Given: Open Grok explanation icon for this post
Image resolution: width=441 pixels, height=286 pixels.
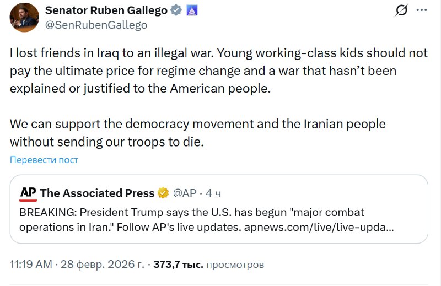Looking at the screenshot, I should [402, 10].
